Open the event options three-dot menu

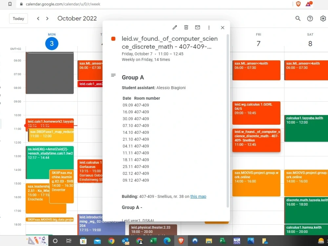pos(209,28)
